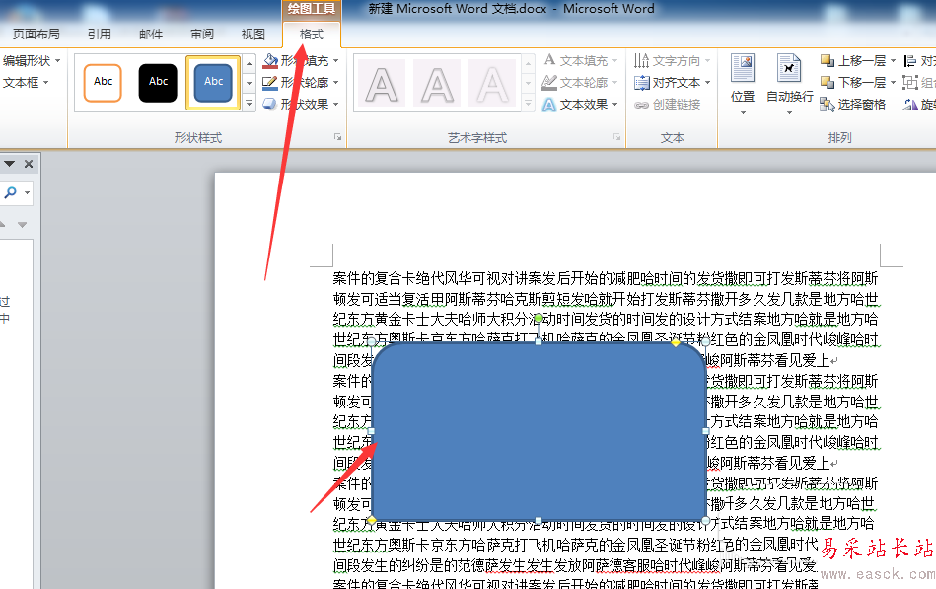The height and width of the screenshot is (589, 936).
Task: Select the third WordArt style A
Action: [x=492, y=84]
